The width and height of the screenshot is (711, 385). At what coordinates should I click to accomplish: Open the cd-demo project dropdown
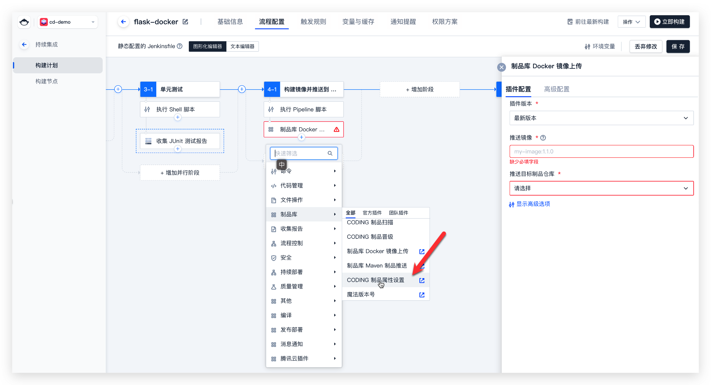tap(68, 22)
